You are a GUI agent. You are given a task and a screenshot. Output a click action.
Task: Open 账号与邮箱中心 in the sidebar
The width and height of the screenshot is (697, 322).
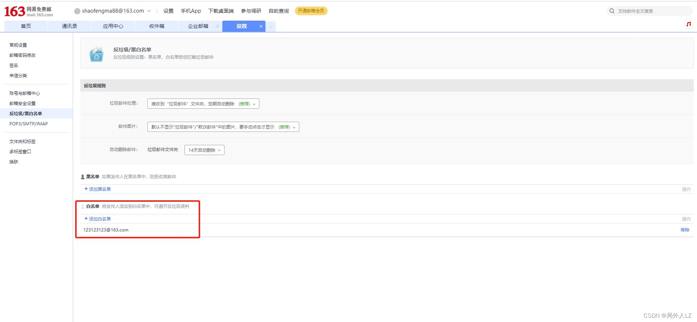[x=25, y=93]
